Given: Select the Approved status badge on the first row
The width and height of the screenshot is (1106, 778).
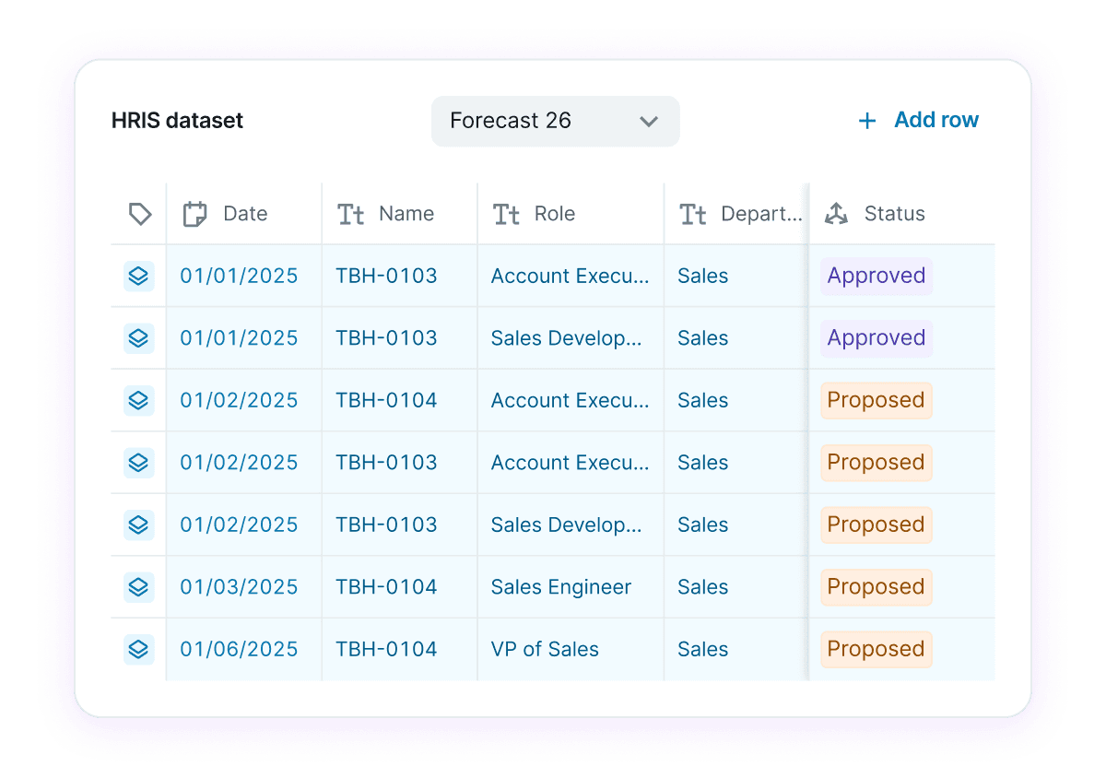Looking at the screenshot, I should point(876,276).
